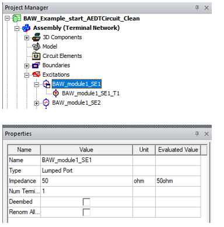The image size is (224, 227).
Task: Collapse the BAW_module1_SE1 node
Action: click(36, 85)
